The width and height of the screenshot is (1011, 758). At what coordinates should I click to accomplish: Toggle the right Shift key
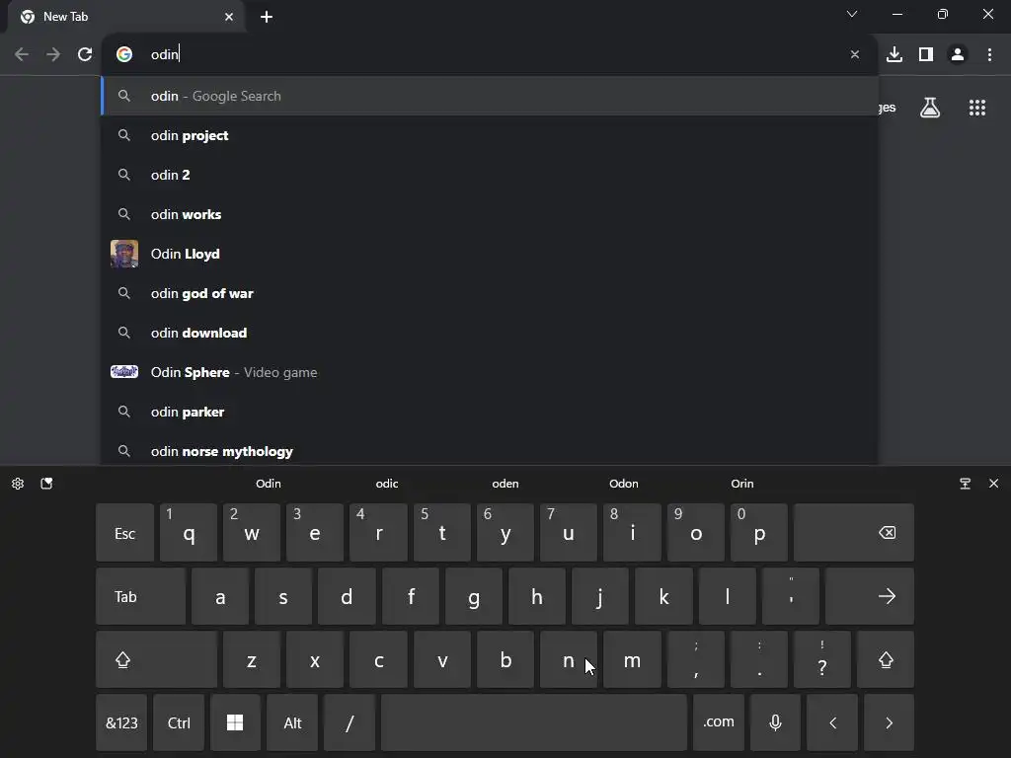pyautogui.click(x=886, y=659)
